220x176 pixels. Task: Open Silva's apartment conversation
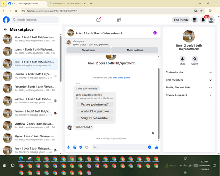click(29, 39)
